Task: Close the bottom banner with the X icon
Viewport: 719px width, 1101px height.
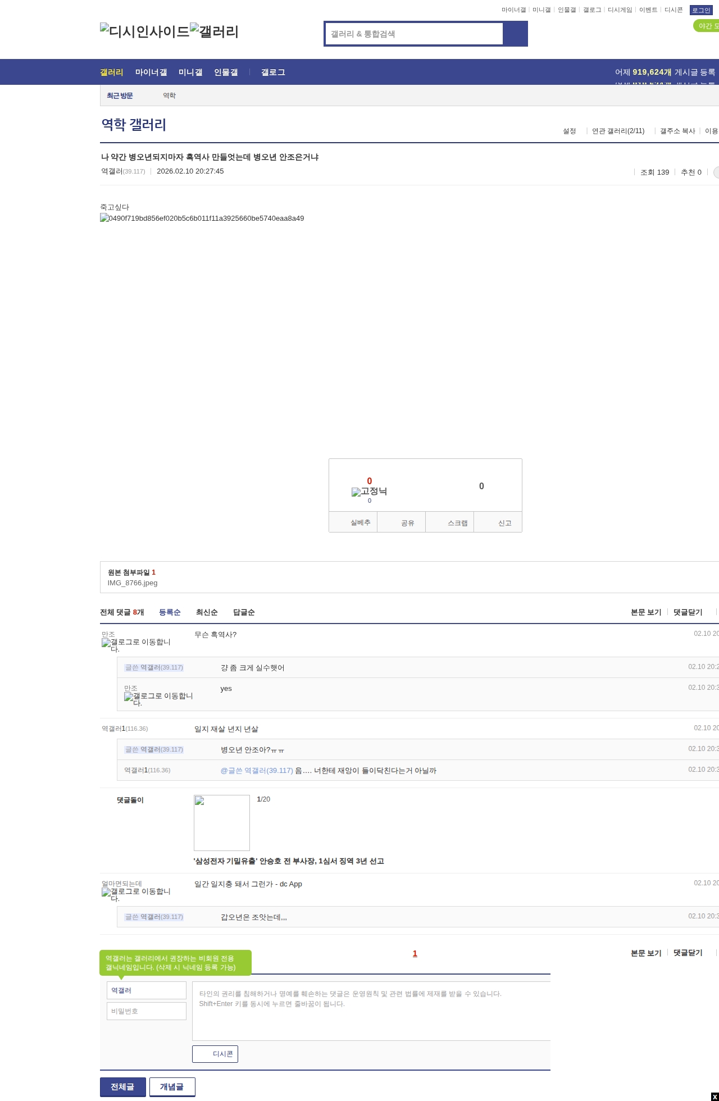Action: [x=715, y=1097]
